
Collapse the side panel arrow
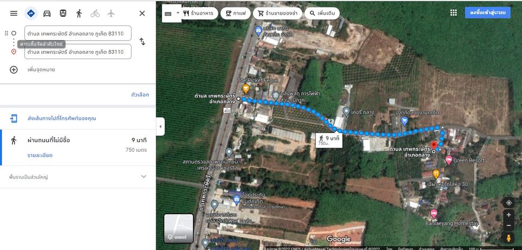point(160,126)
